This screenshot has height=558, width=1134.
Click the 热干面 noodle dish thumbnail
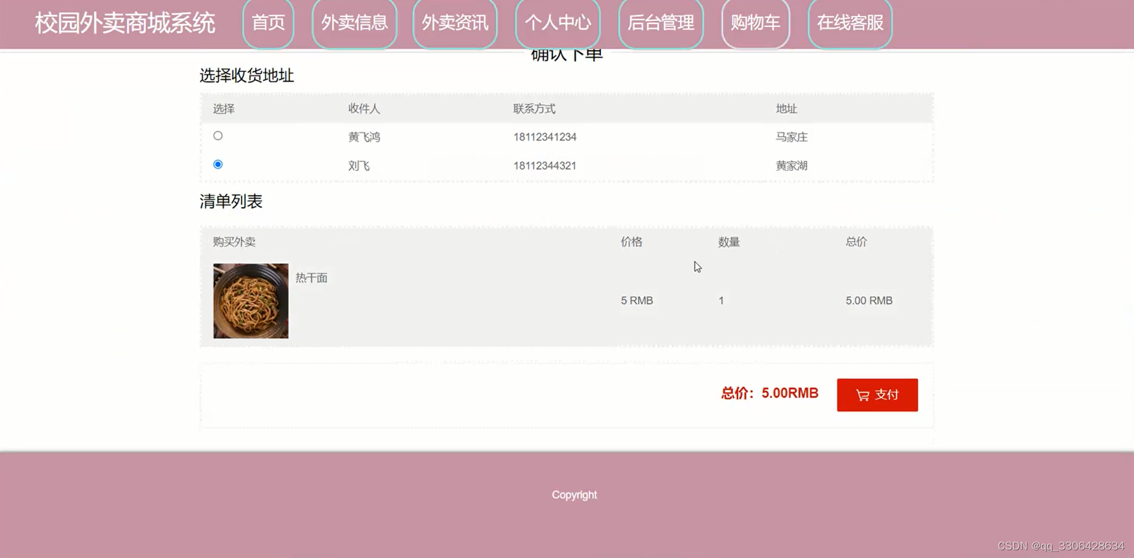click(250, 300)
